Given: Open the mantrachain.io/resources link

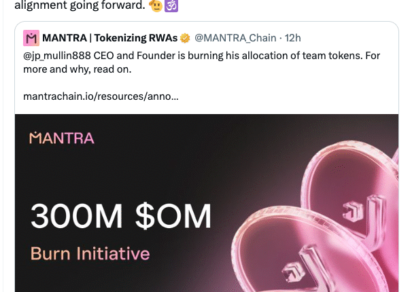Looking at the screenshot, I should 101,96.
